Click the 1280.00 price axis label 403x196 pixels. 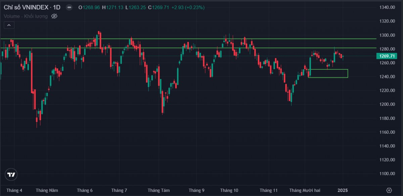coord(387,49)
